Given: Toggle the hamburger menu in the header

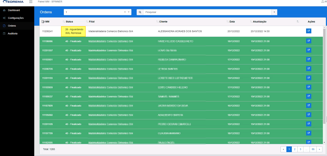Looking at the screenshot, I should [x=31, y=2].
